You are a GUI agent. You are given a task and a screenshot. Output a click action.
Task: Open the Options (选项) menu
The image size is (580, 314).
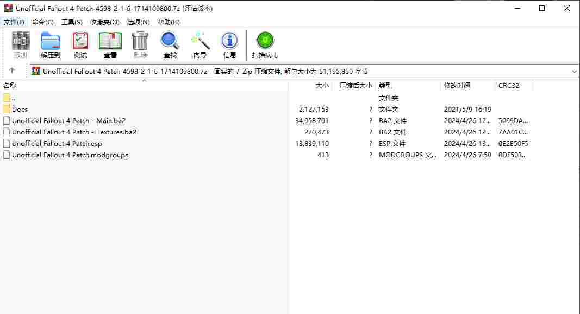tap(139, 22)
